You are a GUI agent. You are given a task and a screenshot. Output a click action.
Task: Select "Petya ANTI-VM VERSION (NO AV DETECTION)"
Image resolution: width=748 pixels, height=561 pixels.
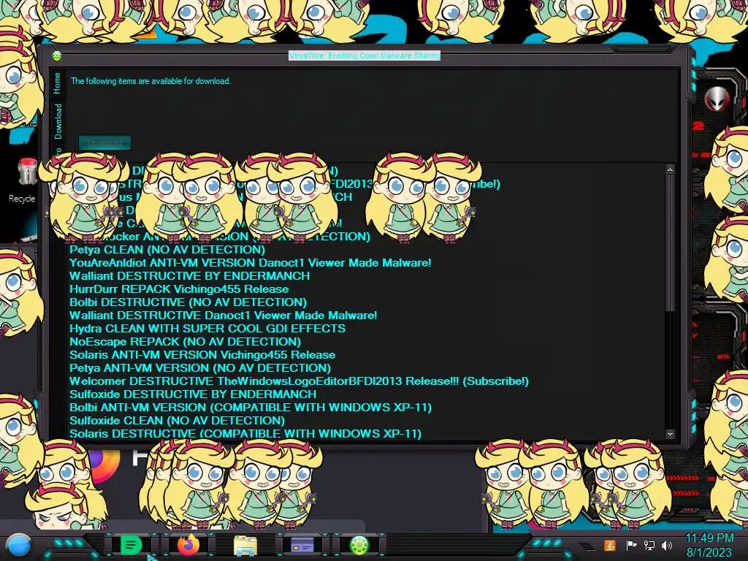coord(200,368)
